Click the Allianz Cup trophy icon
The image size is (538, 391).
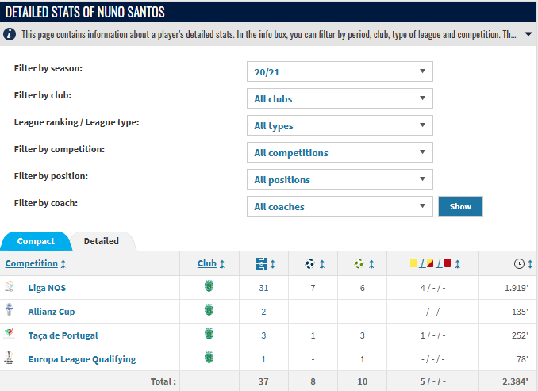pyautogui.click(x=10, y=310)
